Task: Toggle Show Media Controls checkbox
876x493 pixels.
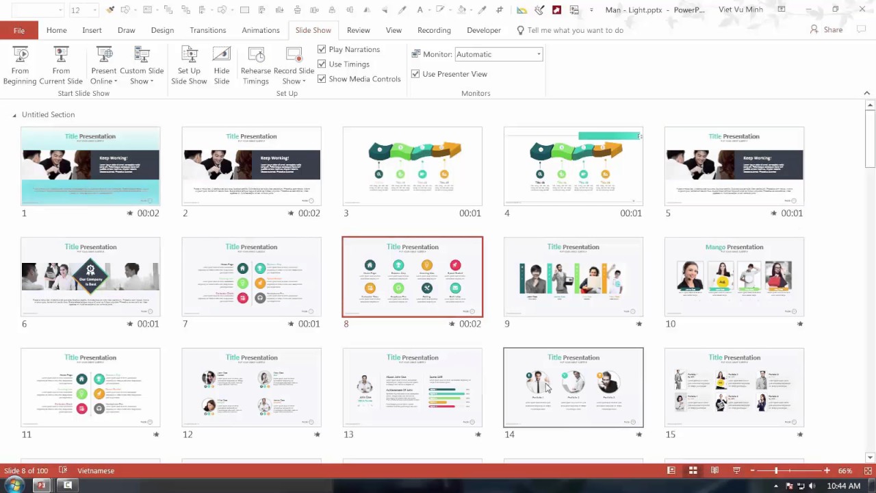Action: pyautogui.click(x=322, y=79)
